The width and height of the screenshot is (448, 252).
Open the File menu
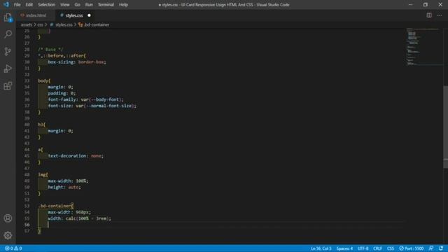17,5
